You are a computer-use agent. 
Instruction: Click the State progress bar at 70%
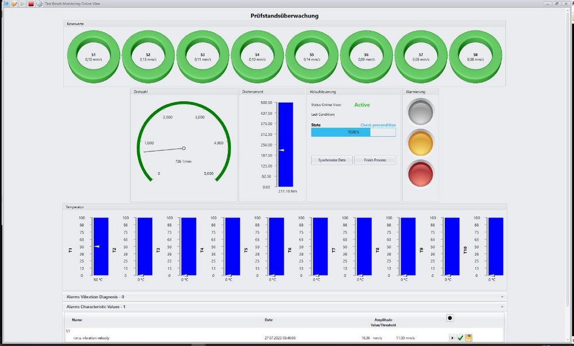pos(353,132)
